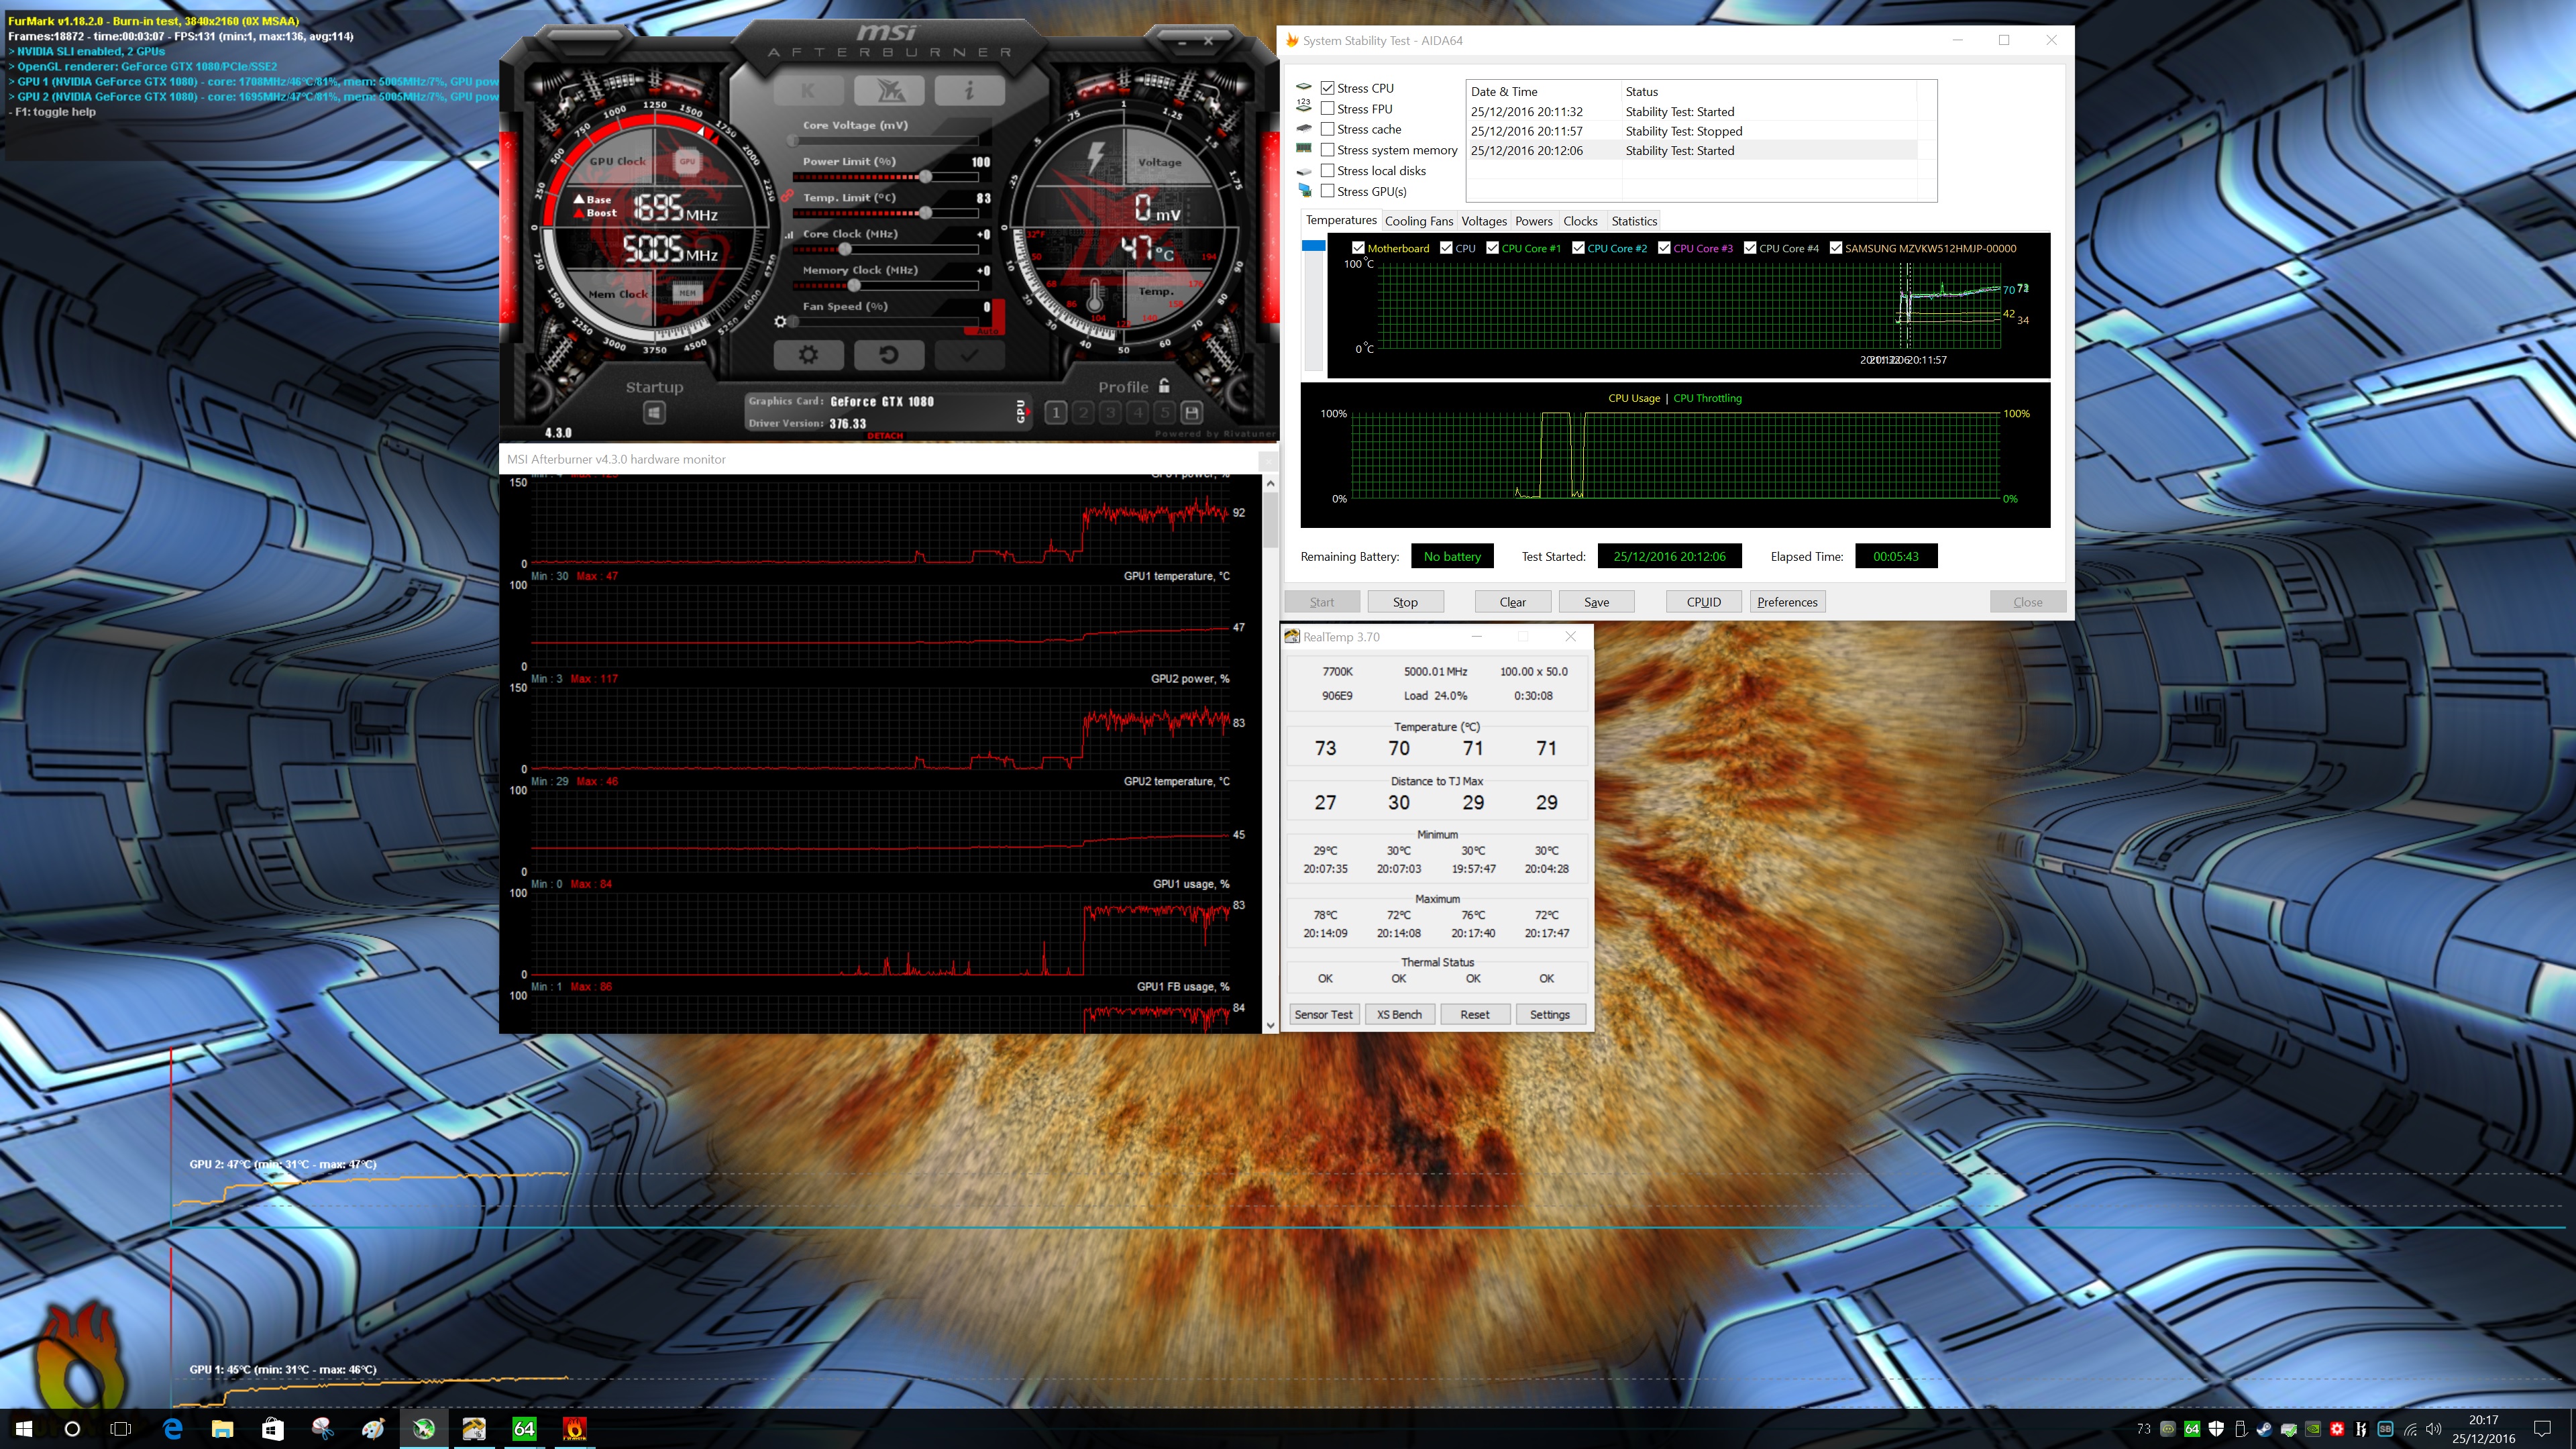Uncheck the Stress CPU checkbox

coord(1328,88)
